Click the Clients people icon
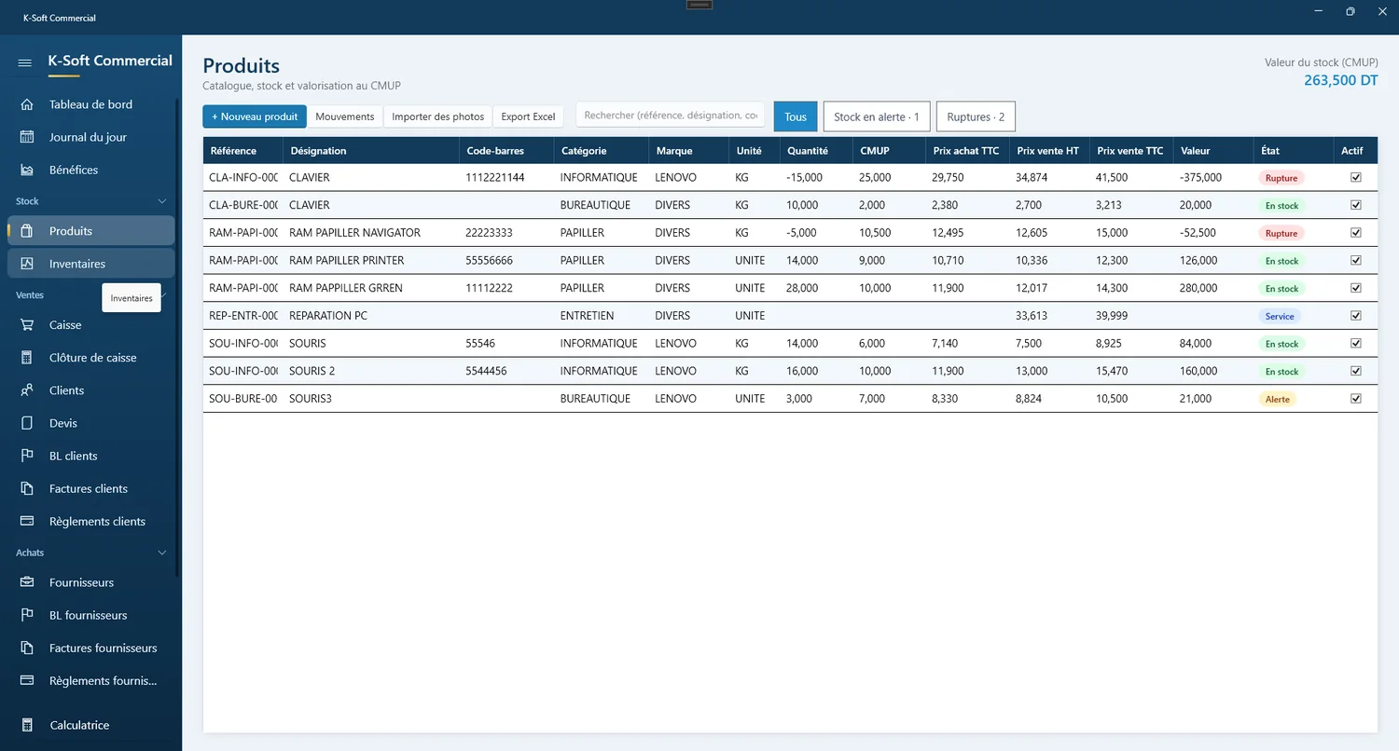The image size is (1399, 751). tap(27, 390)
